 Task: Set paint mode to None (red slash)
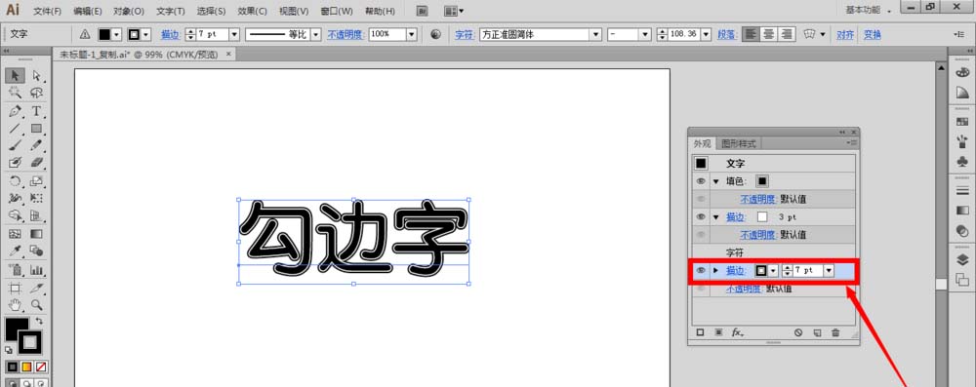[x=41, y=368]
